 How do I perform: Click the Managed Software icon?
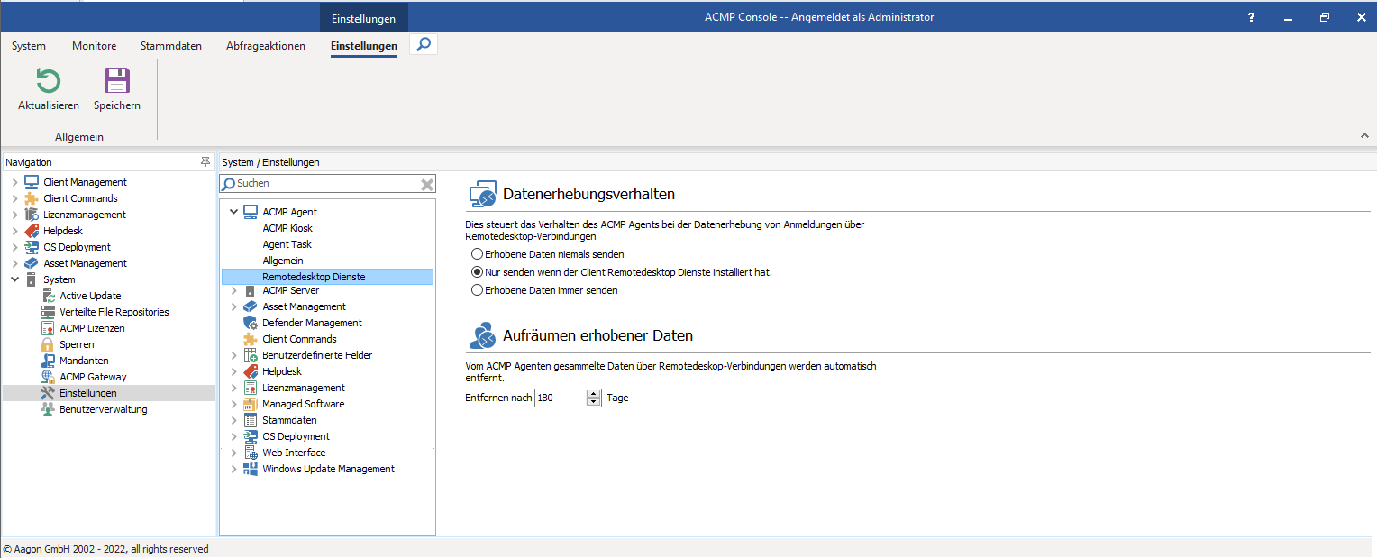[251, 404]
